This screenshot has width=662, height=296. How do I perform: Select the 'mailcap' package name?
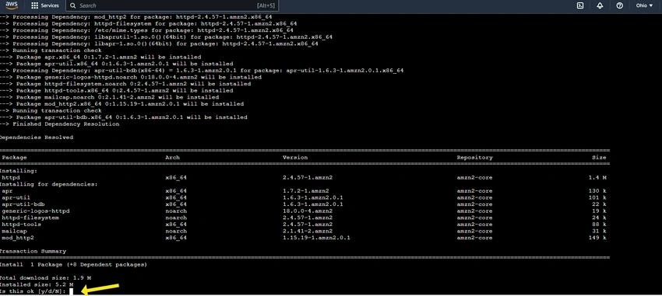pos(14,232)
